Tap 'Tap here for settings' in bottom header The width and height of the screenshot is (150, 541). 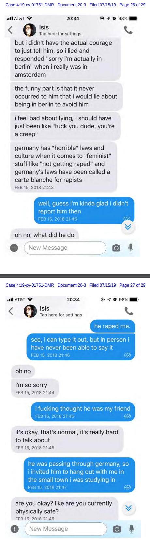(61, 315)
